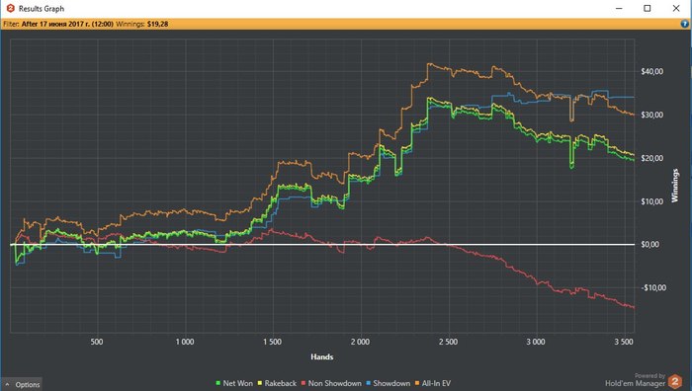692x391 pixels.
Task: Click the orange All-In EV color swatch
Action: [x=417, y=383]
